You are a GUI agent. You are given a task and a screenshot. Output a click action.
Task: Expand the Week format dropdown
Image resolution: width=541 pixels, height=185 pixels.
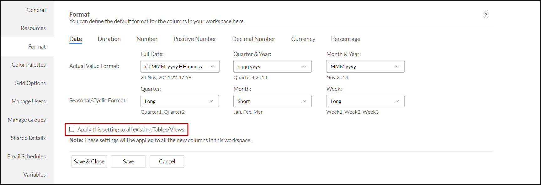[365, 101]
